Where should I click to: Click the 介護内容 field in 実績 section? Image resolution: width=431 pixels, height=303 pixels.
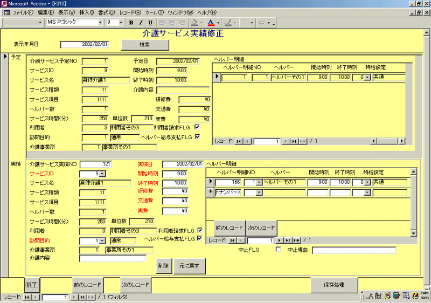pos(113,258)
